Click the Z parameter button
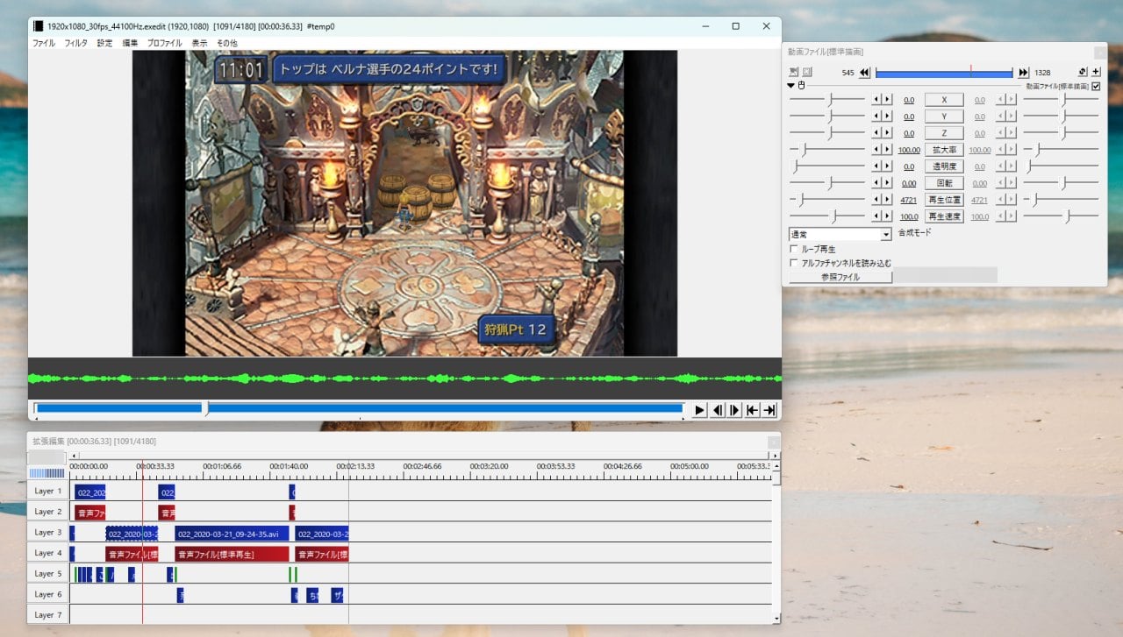This screenshot has height=637, width=1123. tap(944, 133)
